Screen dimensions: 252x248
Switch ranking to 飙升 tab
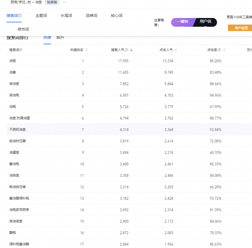[60, 38]
